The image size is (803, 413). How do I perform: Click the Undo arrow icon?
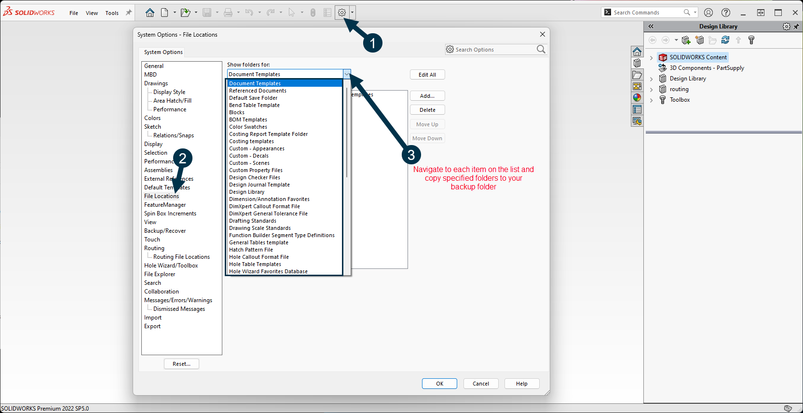(x=249, y=13)
